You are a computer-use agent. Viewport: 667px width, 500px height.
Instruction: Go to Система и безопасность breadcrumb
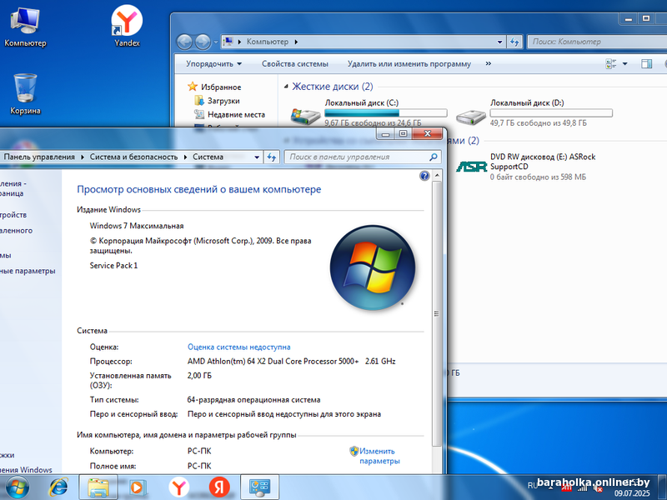(133, 157)
